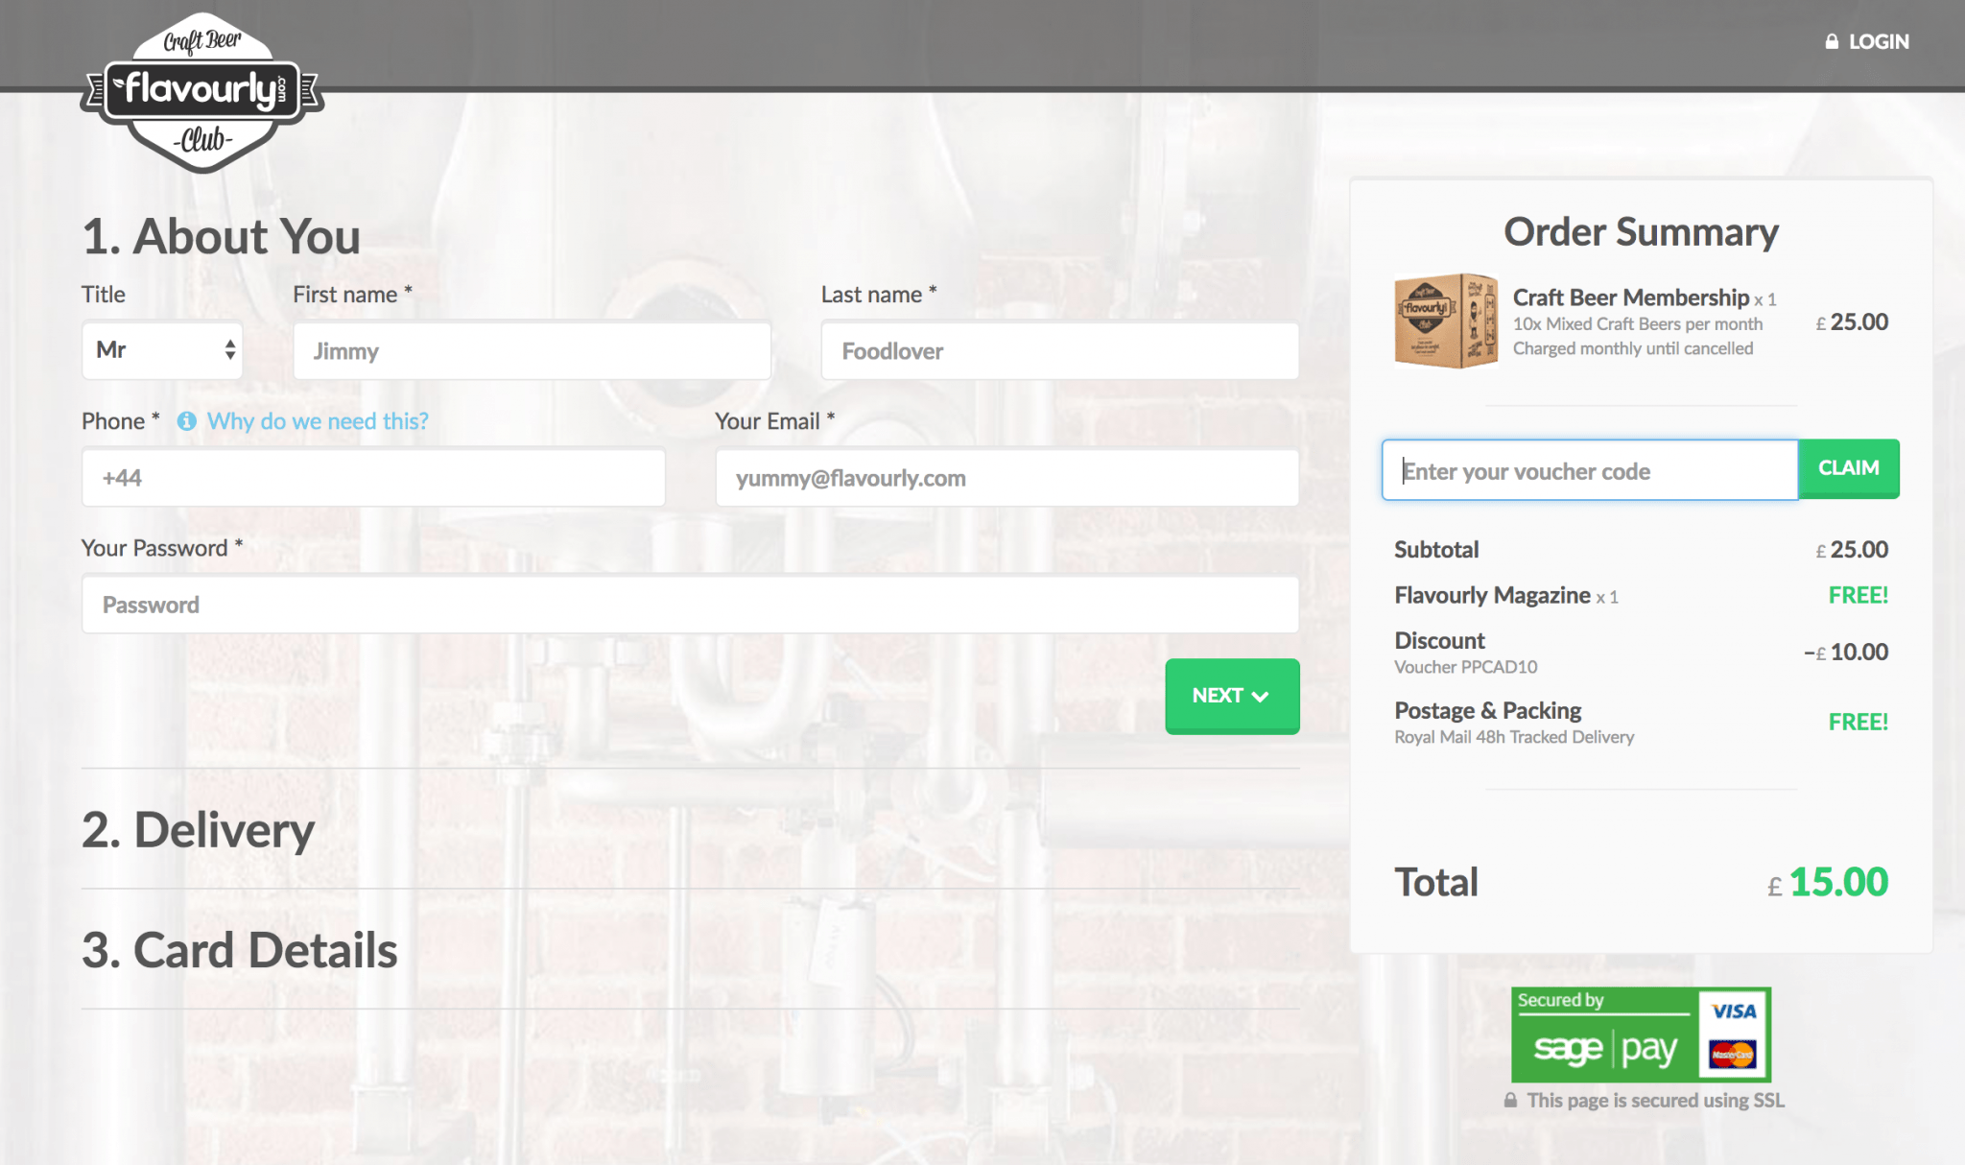Expand the 2. Delivery section
Screen dimensions: 1965x1165
click(199, 830)
